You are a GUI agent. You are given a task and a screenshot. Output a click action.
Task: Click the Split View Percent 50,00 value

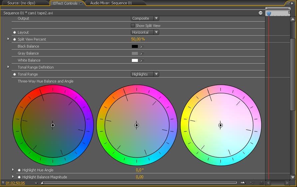coord(136,39)
